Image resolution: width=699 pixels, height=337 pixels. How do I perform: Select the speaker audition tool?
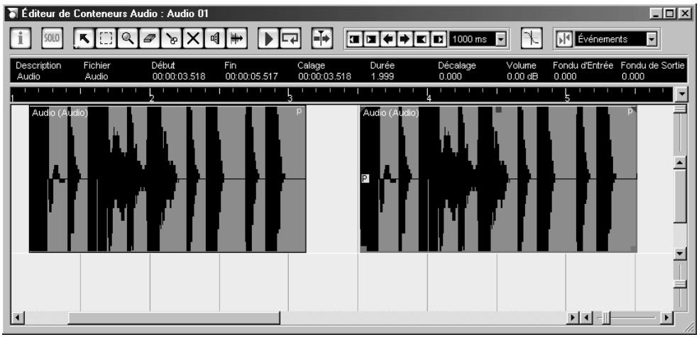tap(215, 39)
